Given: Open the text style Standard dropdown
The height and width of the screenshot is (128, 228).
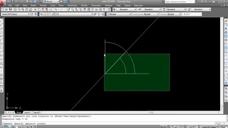Looking at the screenshot, I should click(126, 10).
